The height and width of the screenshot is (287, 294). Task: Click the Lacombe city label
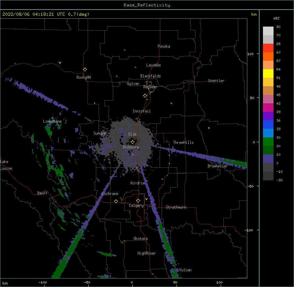[x=153, y=65]
